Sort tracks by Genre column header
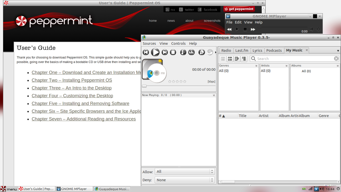 328,116
